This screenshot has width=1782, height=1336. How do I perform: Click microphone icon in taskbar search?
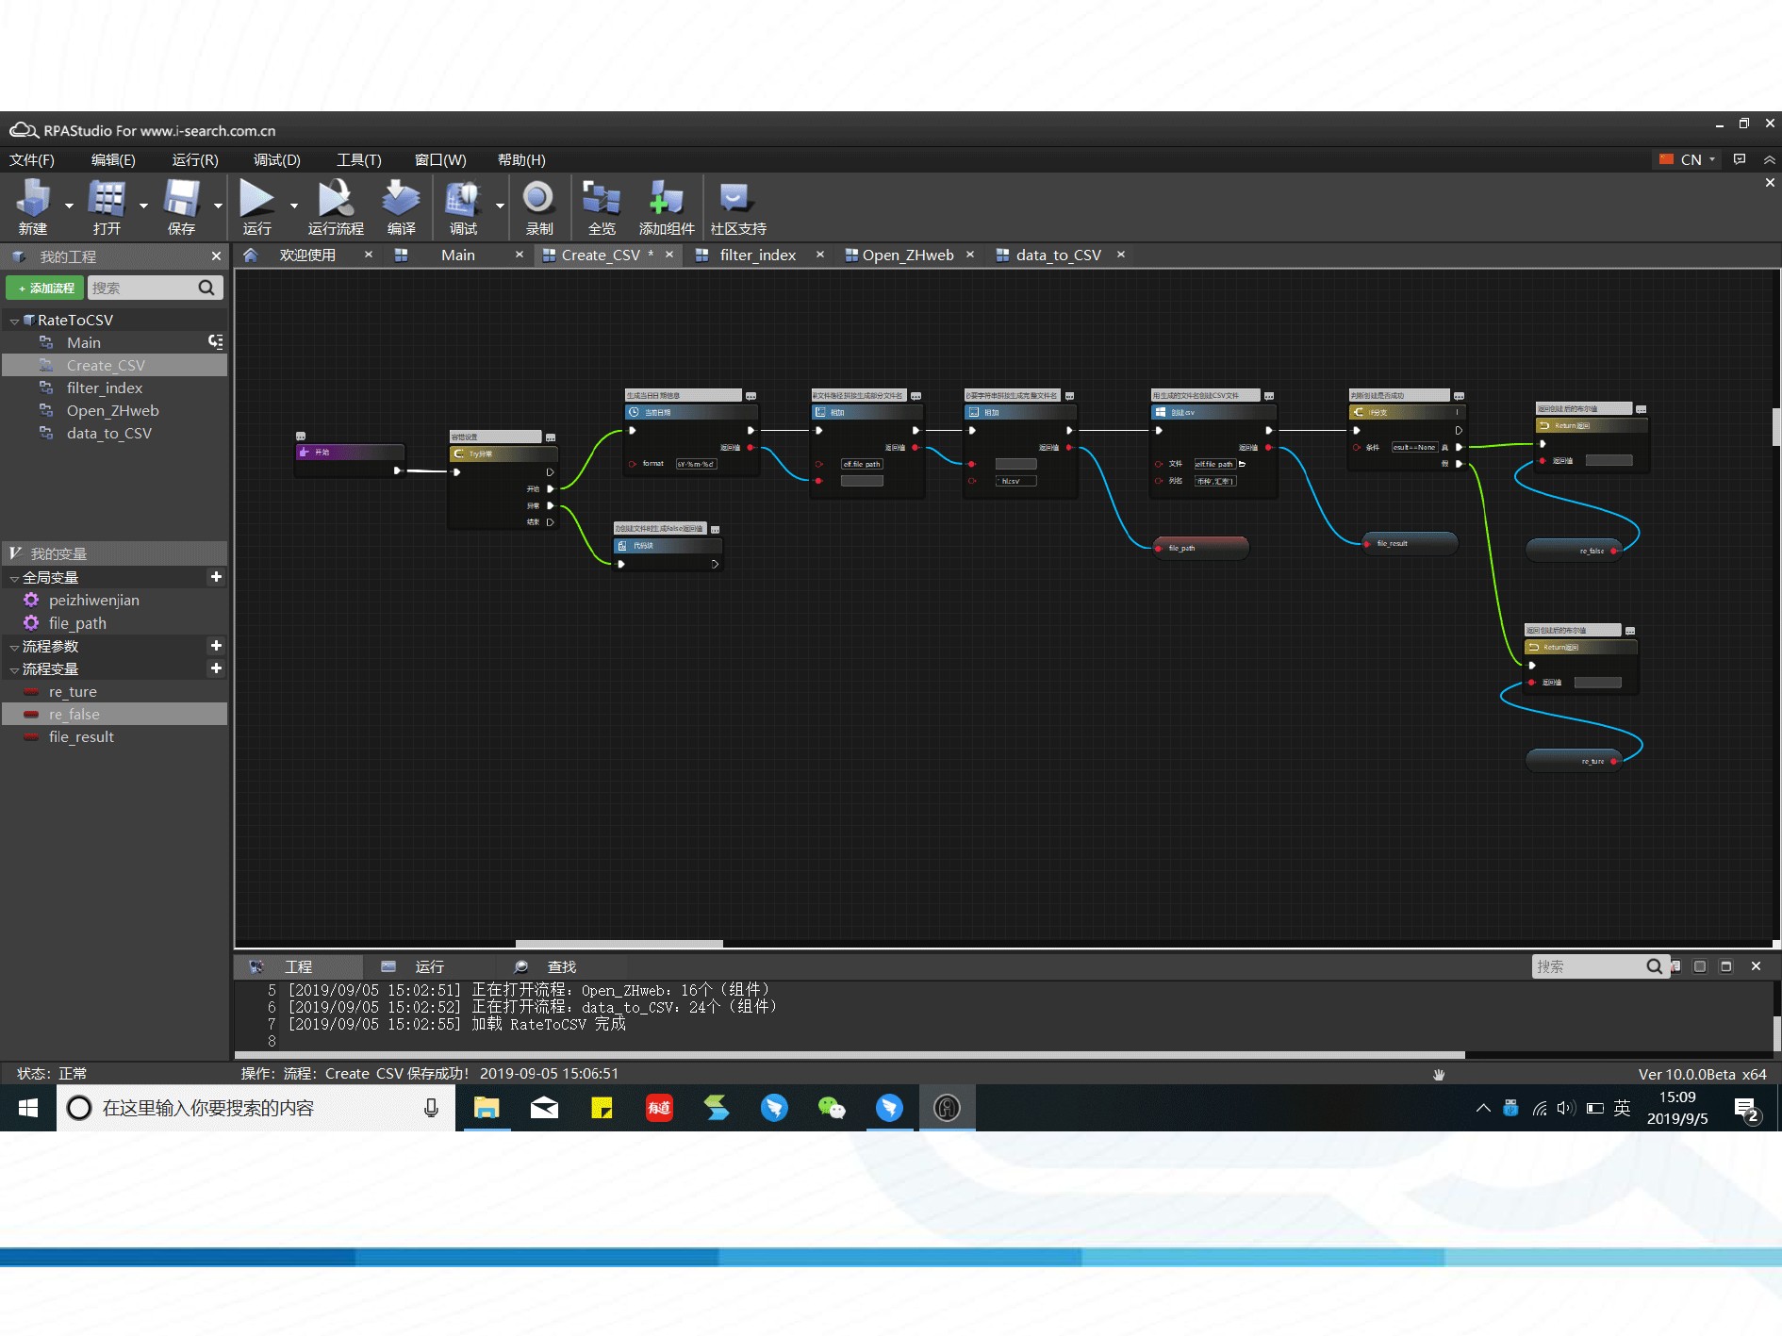(x=431, y=1108)
